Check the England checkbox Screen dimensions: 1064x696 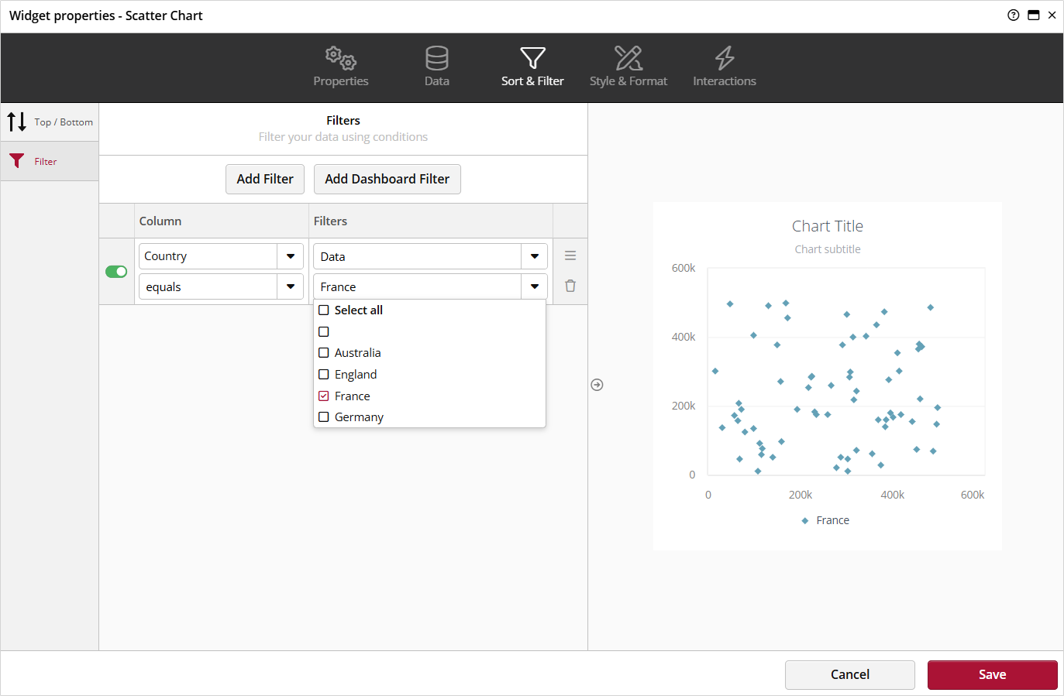pos(324,374)
